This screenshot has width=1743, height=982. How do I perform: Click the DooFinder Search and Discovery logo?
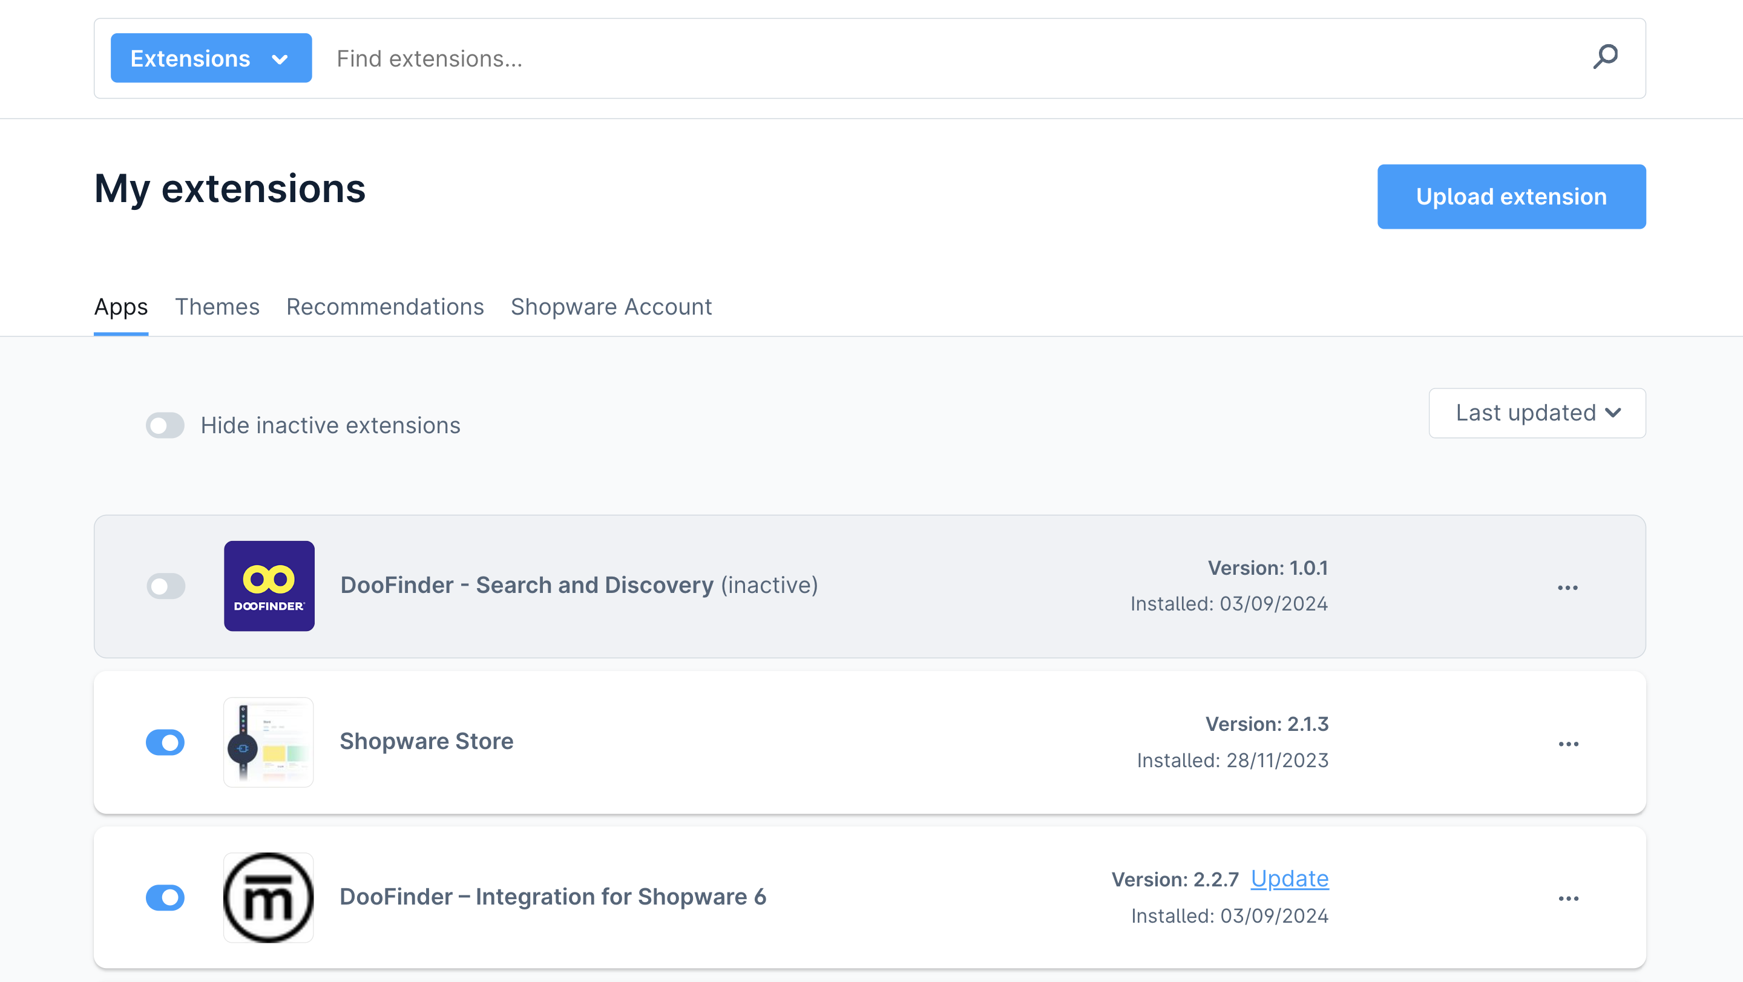point(269,586)
